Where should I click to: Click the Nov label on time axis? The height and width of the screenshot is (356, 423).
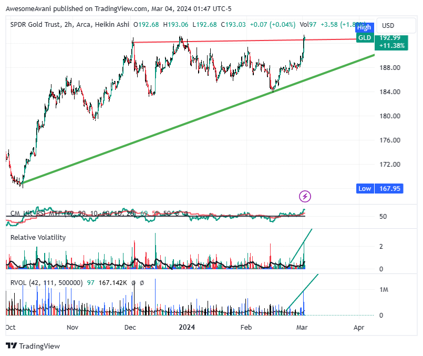pos(73,327)
